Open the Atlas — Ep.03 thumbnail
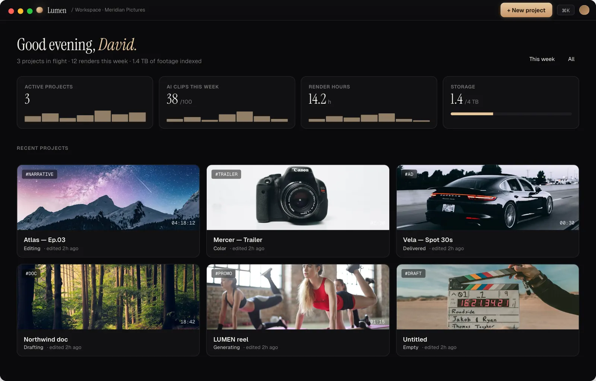This screenshot has height=381, width=596. [x=108, y=198]
